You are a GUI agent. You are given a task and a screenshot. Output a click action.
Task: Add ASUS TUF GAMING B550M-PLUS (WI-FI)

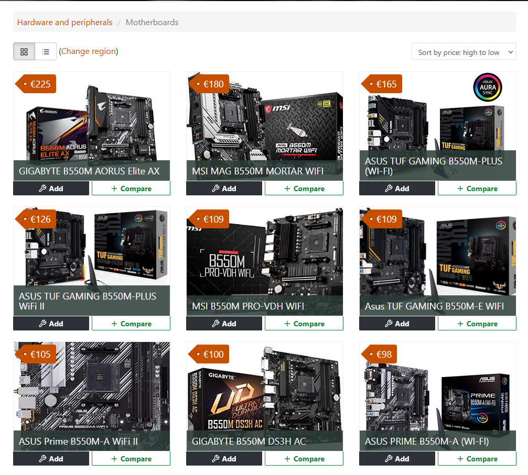point(397,189)
